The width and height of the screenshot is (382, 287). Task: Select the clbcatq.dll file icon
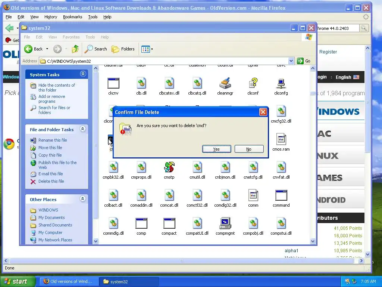(x=197, y=83)
